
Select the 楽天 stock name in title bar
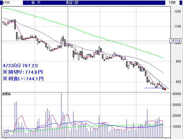pyautogui.click(x=38, y=2)
